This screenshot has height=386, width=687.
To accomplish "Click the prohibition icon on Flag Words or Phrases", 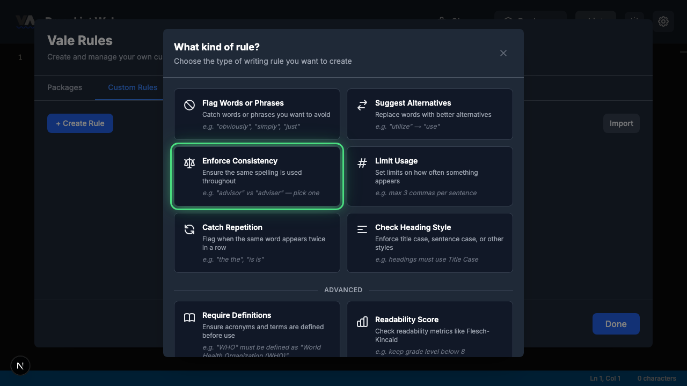I will click(189, 105).
